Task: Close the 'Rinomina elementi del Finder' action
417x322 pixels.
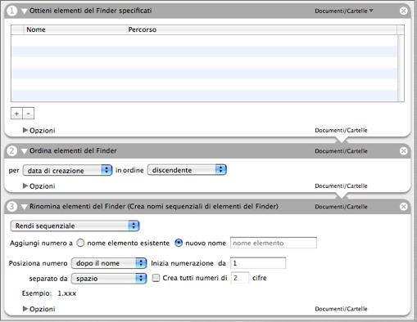Action: 403,207
